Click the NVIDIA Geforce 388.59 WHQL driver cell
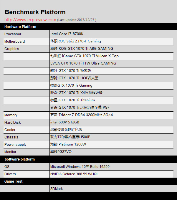This screenshot has width=177, height=200. tap(111, 174)
